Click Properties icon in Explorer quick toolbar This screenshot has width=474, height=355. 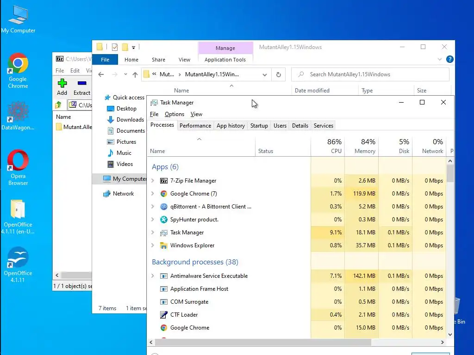115,47
